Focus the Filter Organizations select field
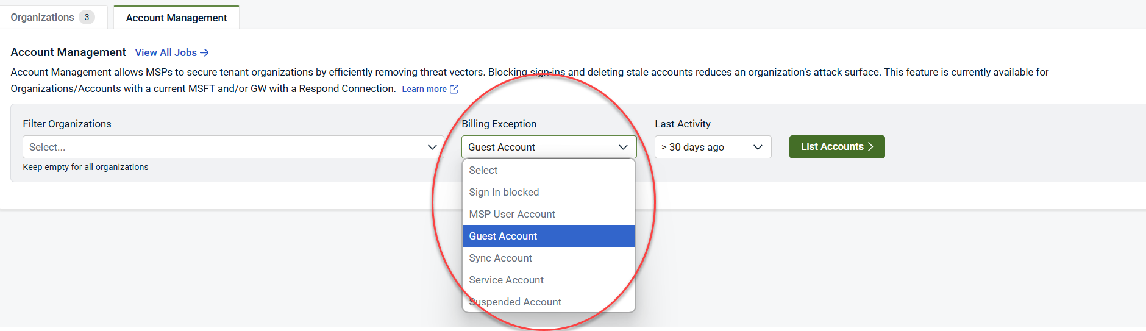This screenshot has height=331, width=1146. pos(226,147)
